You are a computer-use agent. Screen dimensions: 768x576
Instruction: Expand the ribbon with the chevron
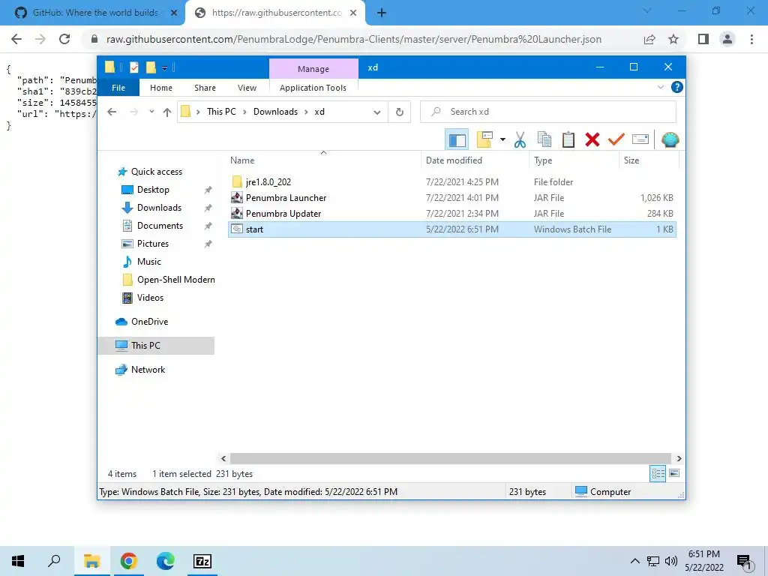point(660,87)
